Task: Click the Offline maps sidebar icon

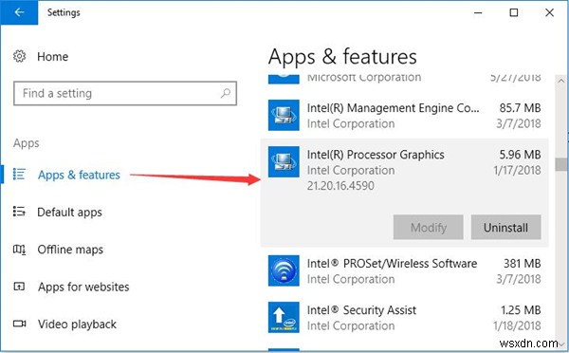Action: [x=19, y=250]
